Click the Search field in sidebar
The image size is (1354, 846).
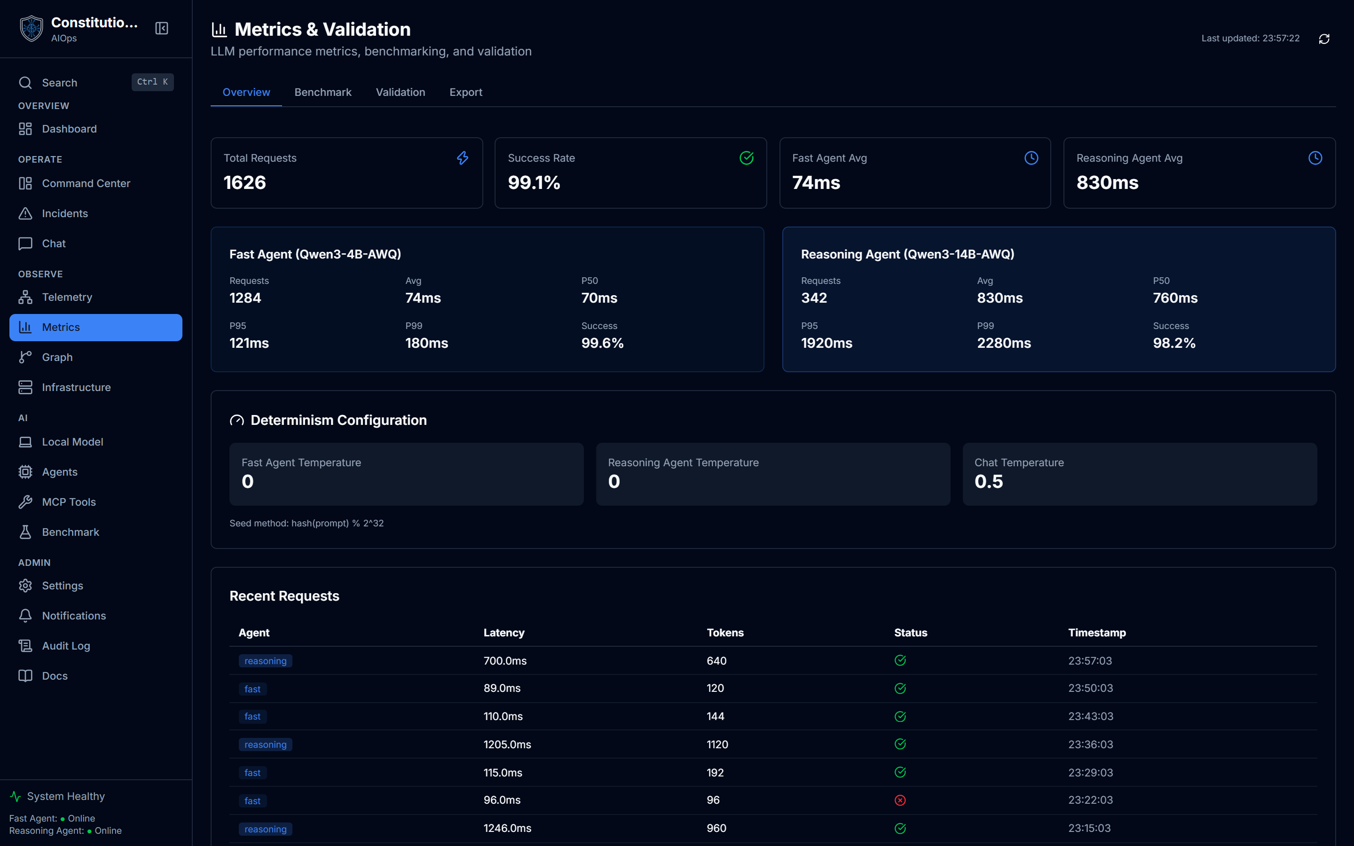pos(96,83)
